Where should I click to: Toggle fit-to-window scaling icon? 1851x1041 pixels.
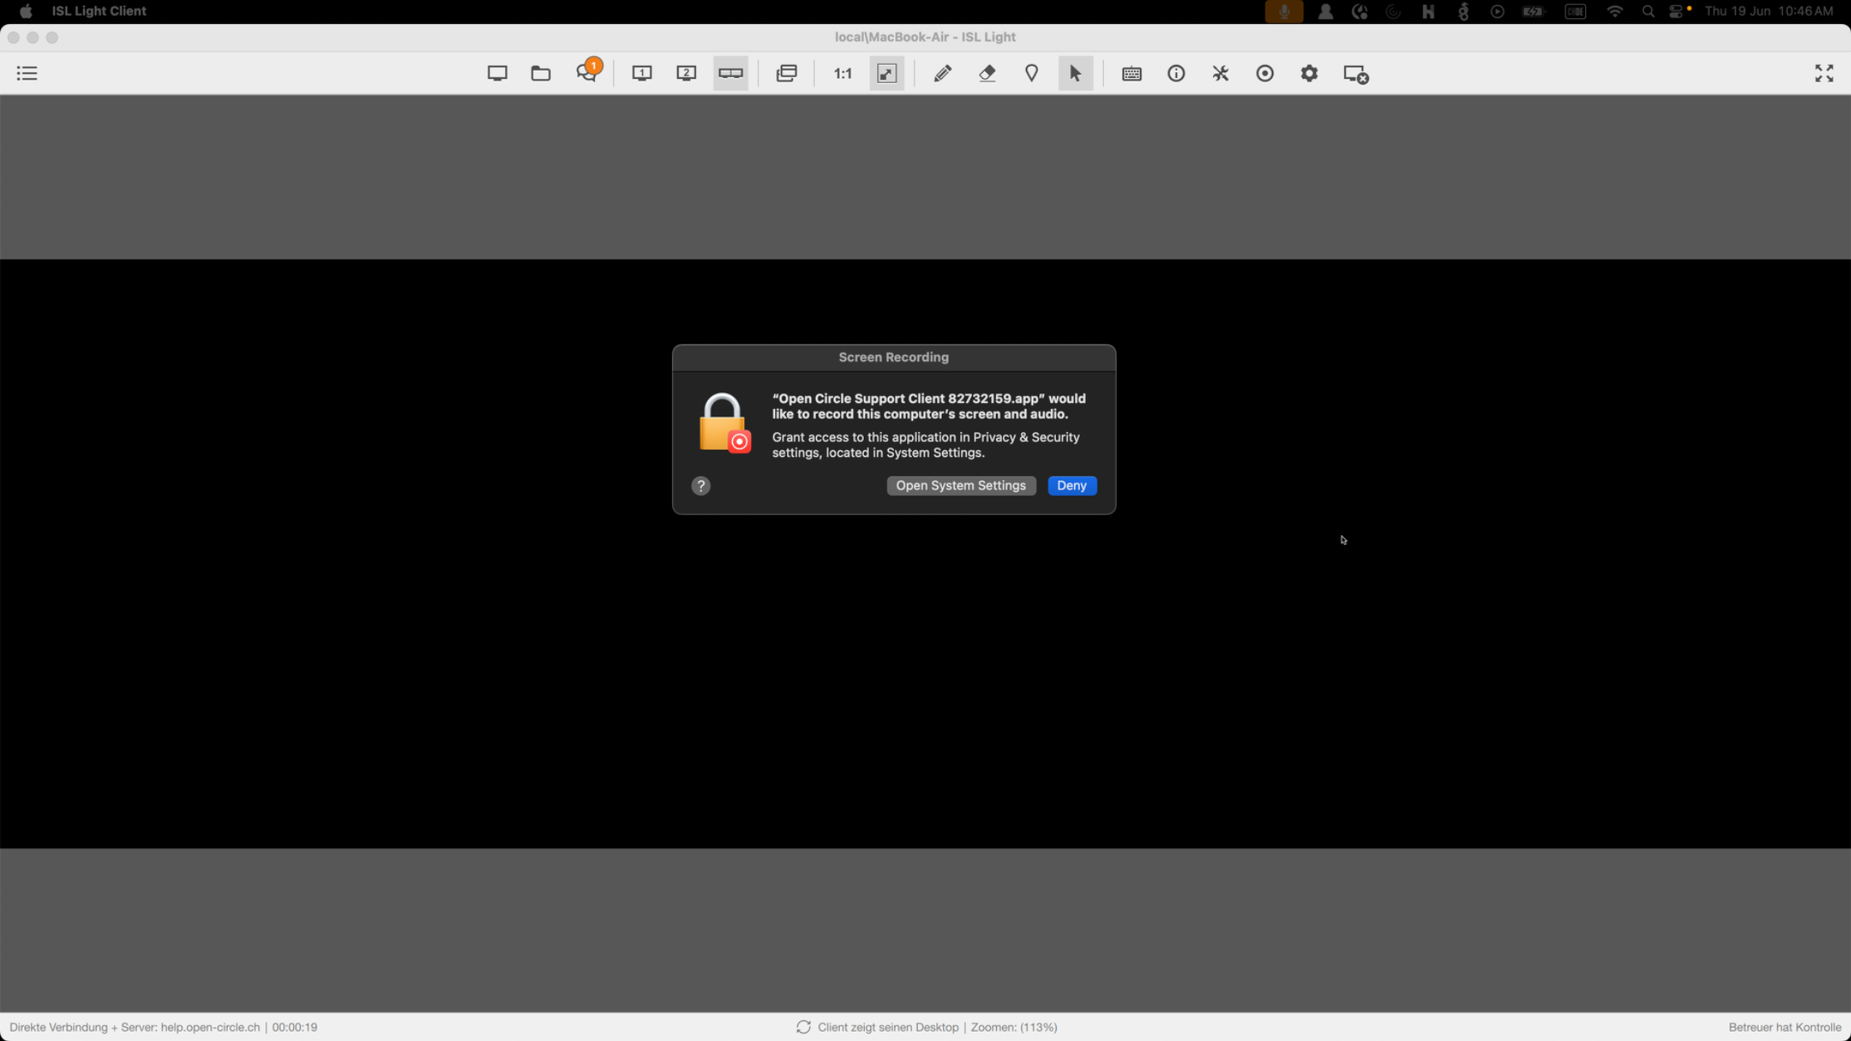(x=886, y=73)
